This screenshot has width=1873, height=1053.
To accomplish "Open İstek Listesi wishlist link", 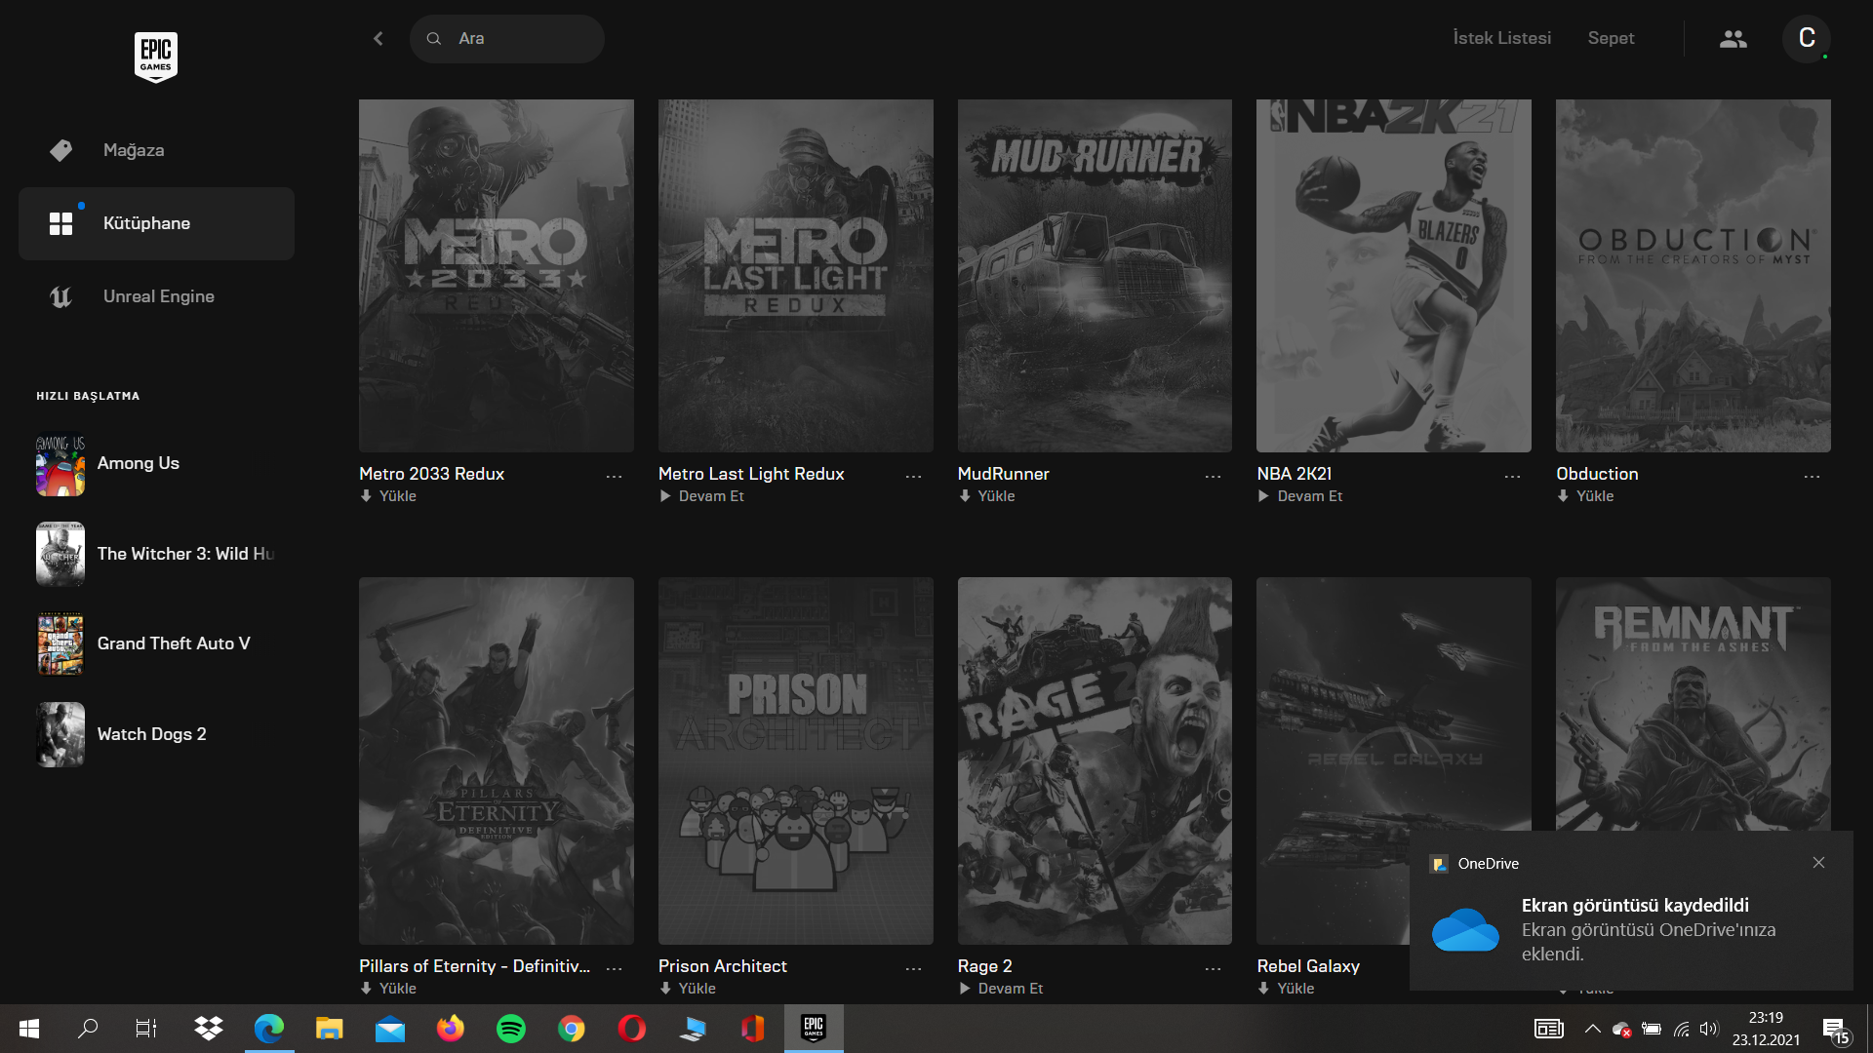I will pos(1501,38).
